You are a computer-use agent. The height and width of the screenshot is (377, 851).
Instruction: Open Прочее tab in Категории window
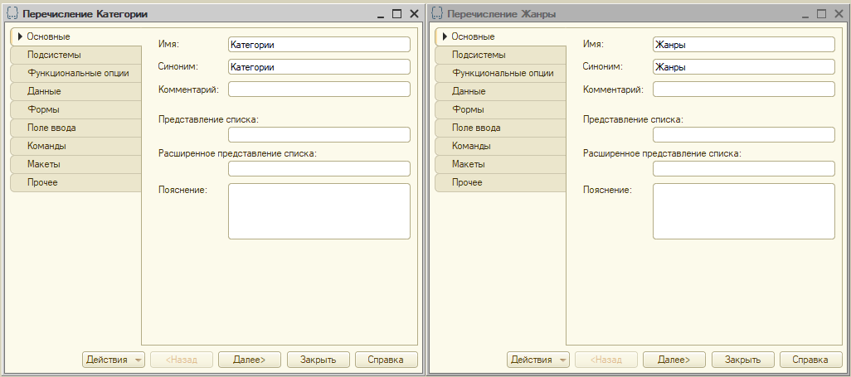point(76,182)
